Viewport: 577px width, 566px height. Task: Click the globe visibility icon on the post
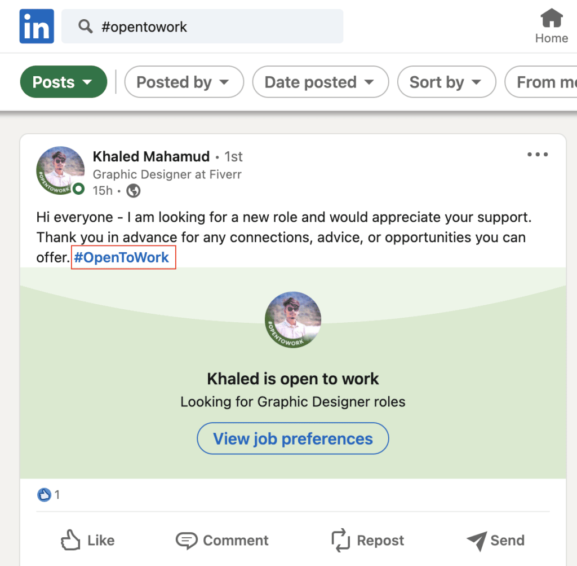(133, 191)
